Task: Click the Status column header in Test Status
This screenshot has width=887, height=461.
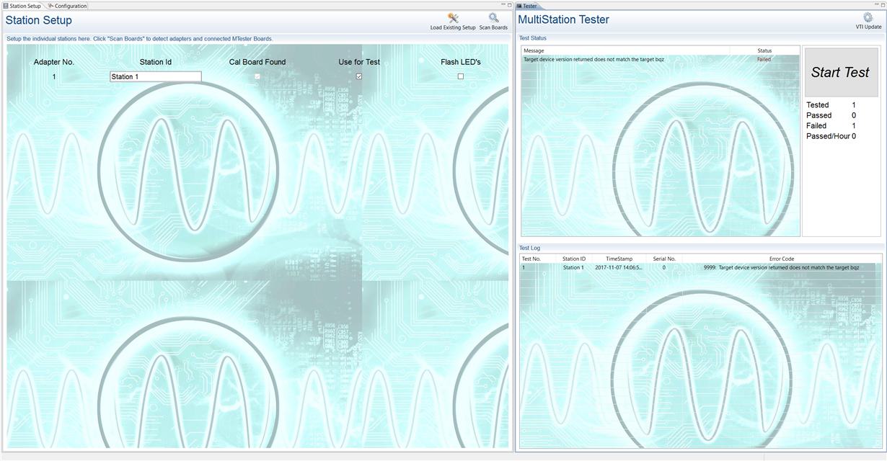Action: point(764,50)
